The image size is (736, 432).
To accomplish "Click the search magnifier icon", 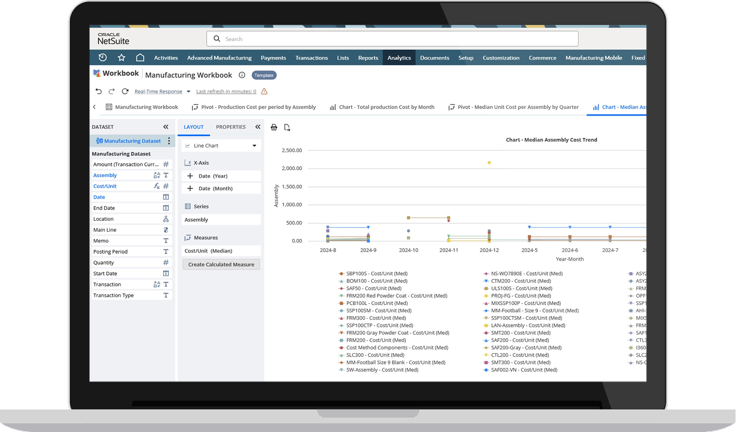I will 217,39.
